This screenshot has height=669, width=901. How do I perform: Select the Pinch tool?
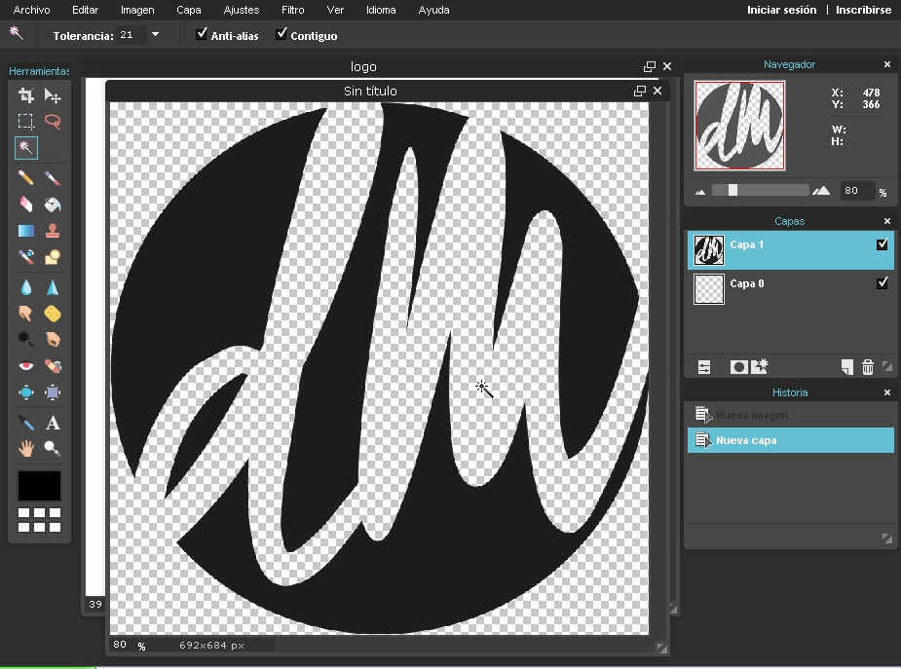point(53,392)
